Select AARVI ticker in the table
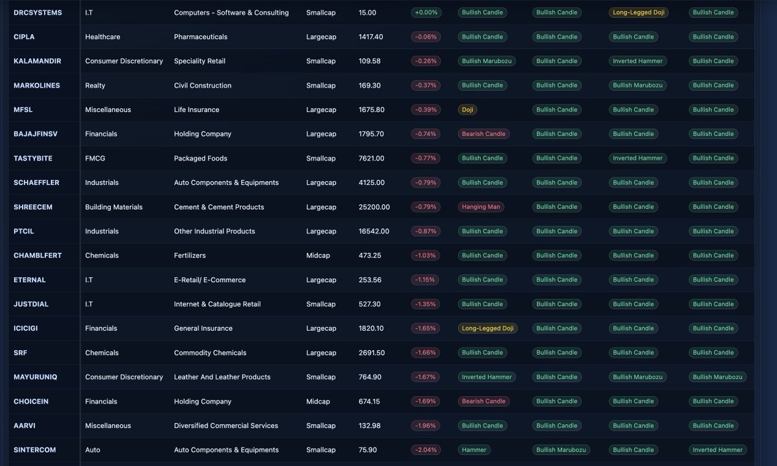This screenshot has height=466, width=777. tap(25, 425)
